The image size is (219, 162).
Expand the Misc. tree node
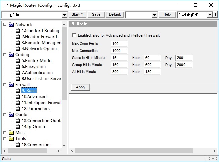pos(5,133)
